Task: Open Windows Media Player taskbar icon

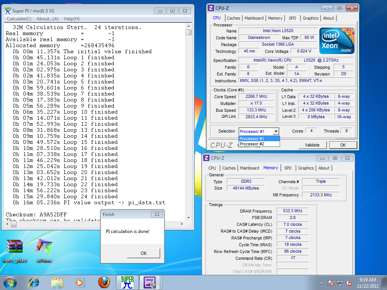Action: [80, 282]
